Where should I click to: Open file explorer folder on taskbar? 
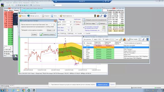coord(18,90)
